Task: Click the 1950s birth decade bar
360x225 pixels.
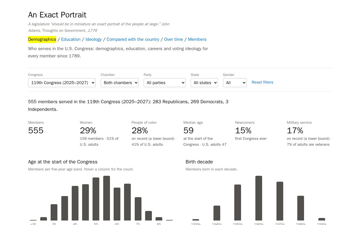Action: coord(238,202)
